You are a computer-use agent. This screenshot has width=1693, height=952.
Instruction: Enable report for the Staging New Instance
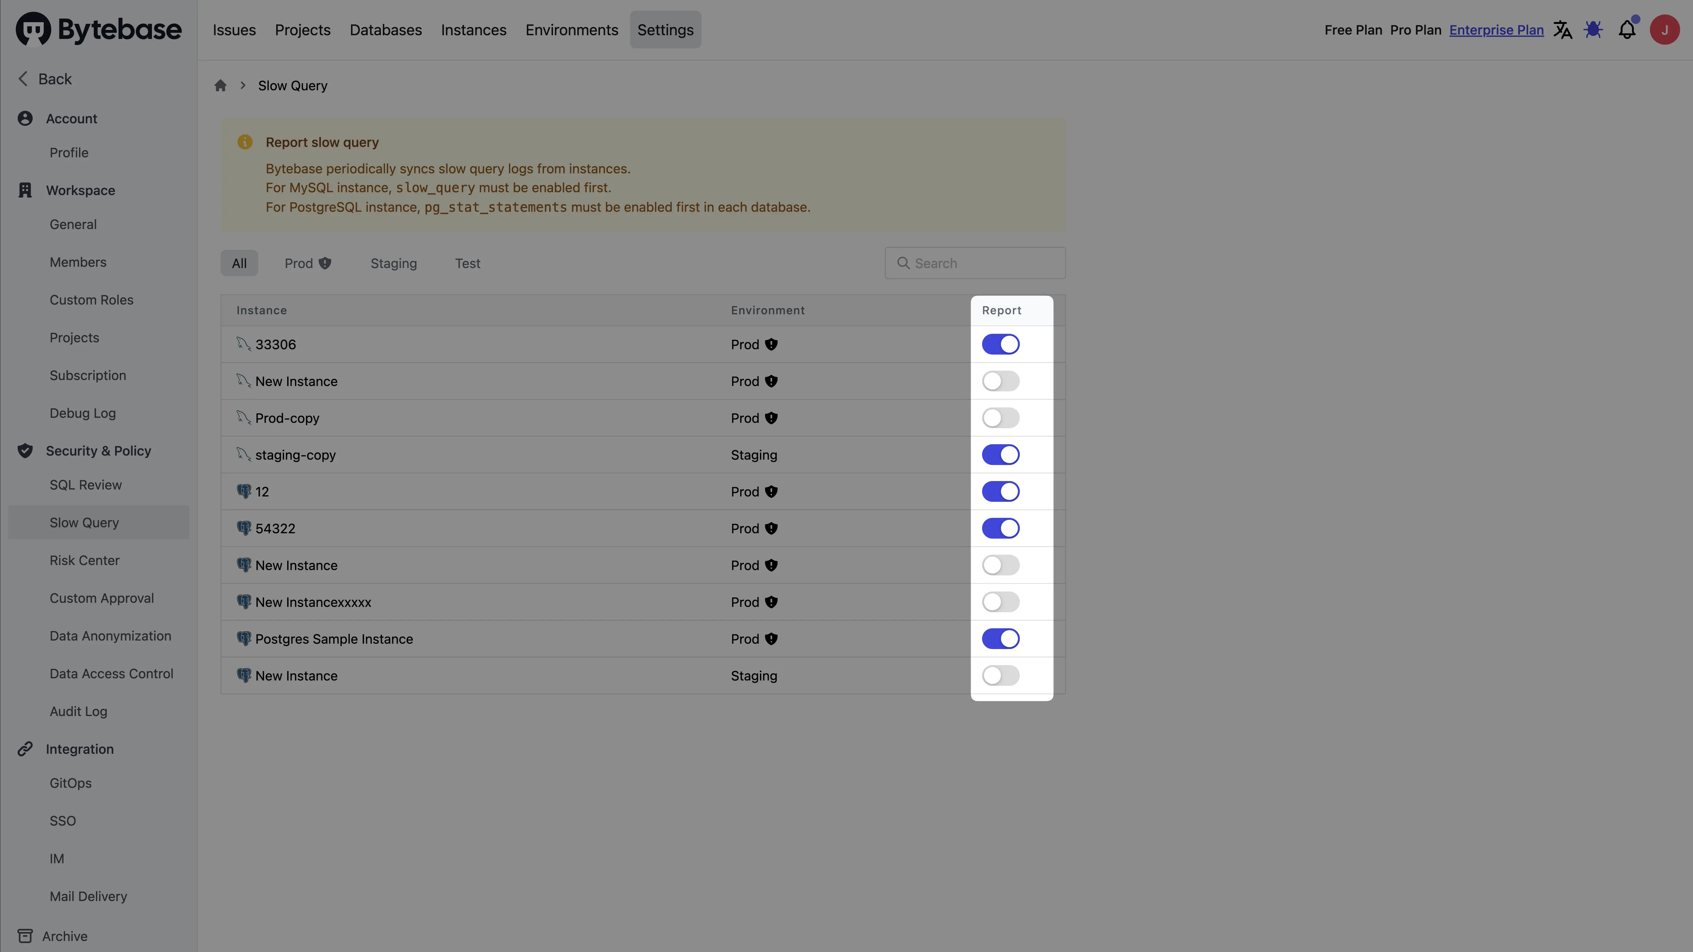click(1000, 675)
